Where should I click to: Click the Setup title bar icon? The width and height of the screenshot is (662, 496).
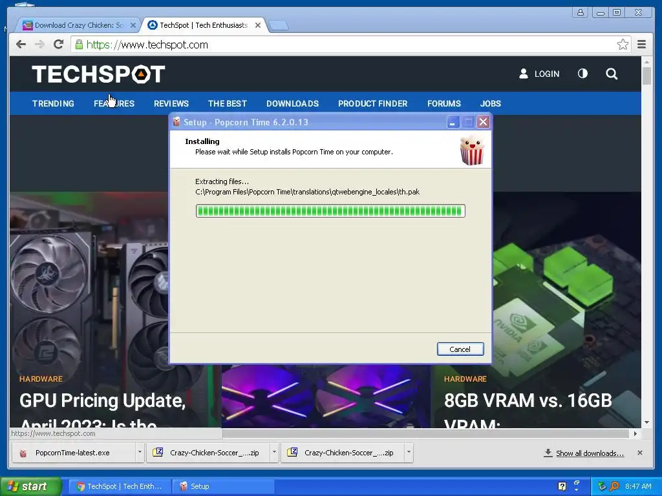tap(176, 122)
